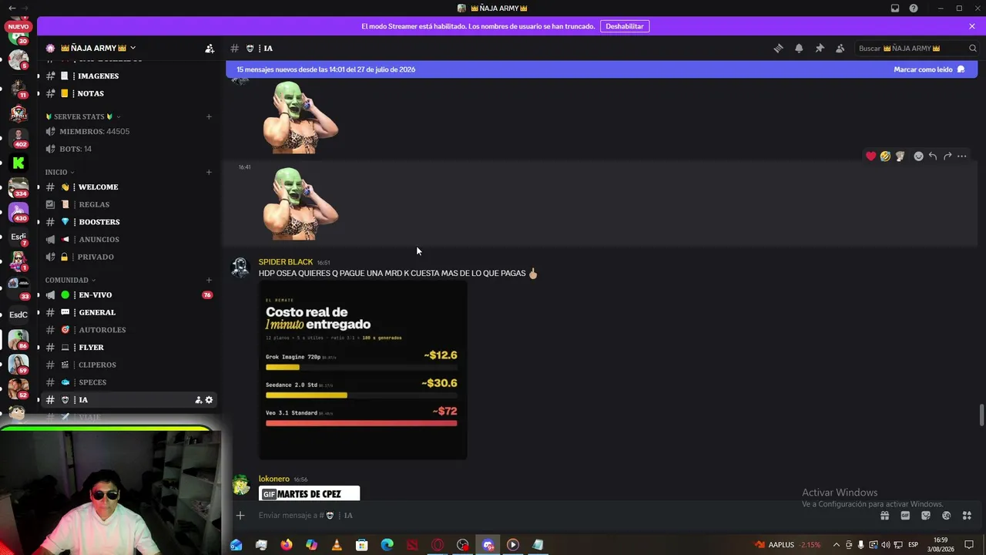
Task: Open Microsoft Edge from the taskbar
Action: click(387, 545)
